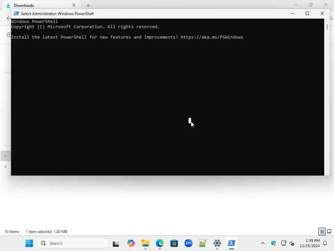The height and width of the screenshot is (251, 334).
Task: Select PowerShell icon on taskbar
Action: (x=231, y=243)
